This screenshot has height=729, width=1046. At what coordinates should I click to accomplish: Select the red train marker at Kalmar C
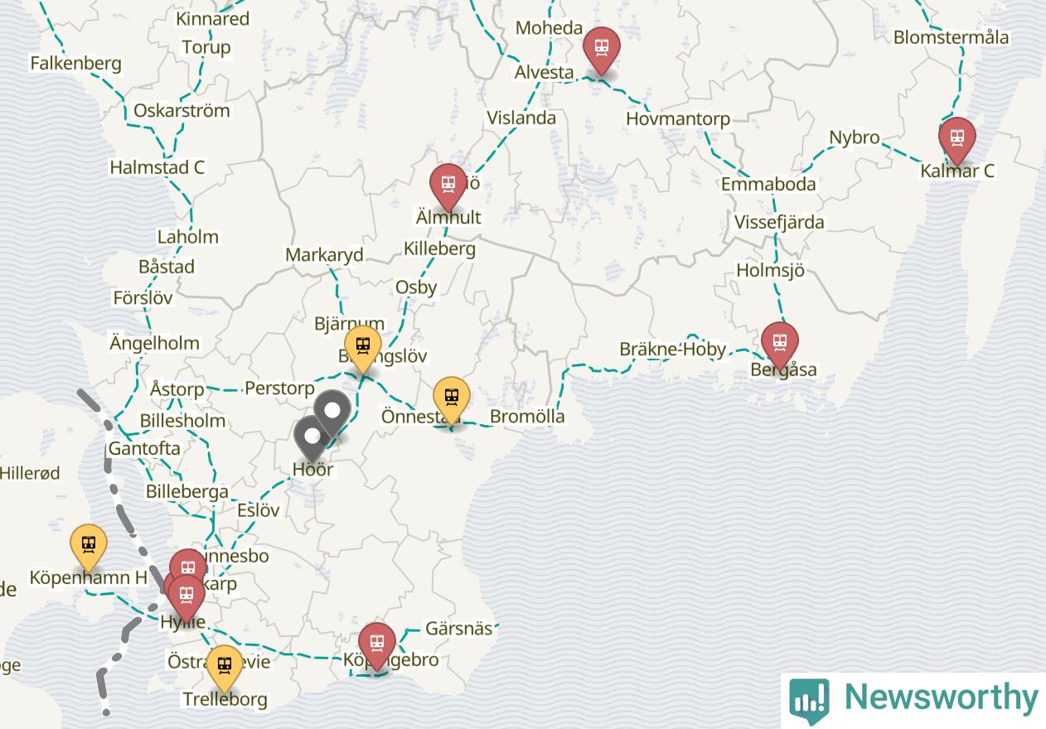tap(956, 140)
